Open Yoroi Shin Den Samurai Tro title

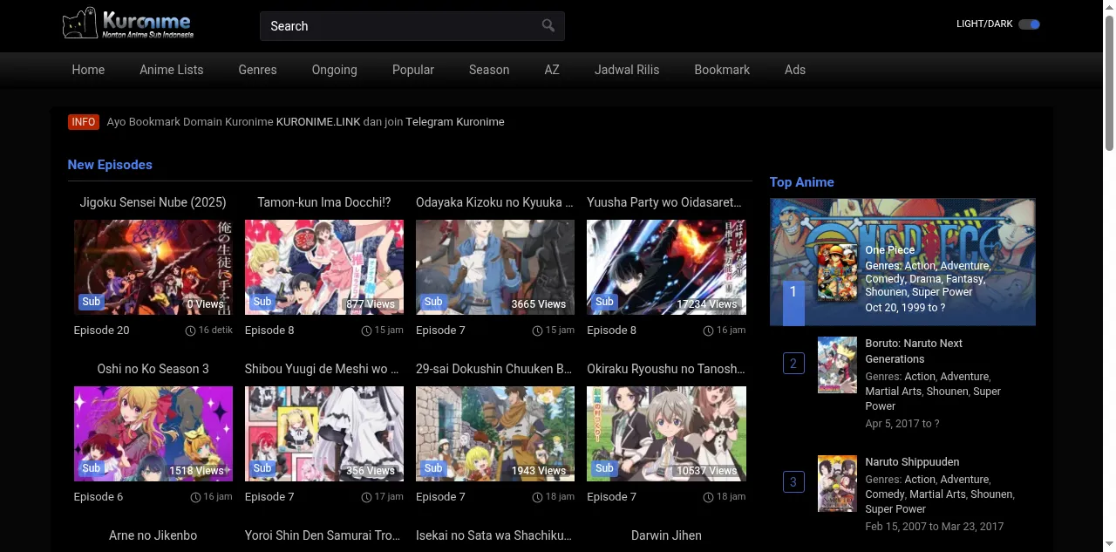click(x=324, y=535)
